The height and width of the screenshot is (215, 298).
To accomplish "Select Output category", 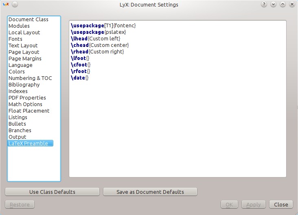I will [17, 137].
